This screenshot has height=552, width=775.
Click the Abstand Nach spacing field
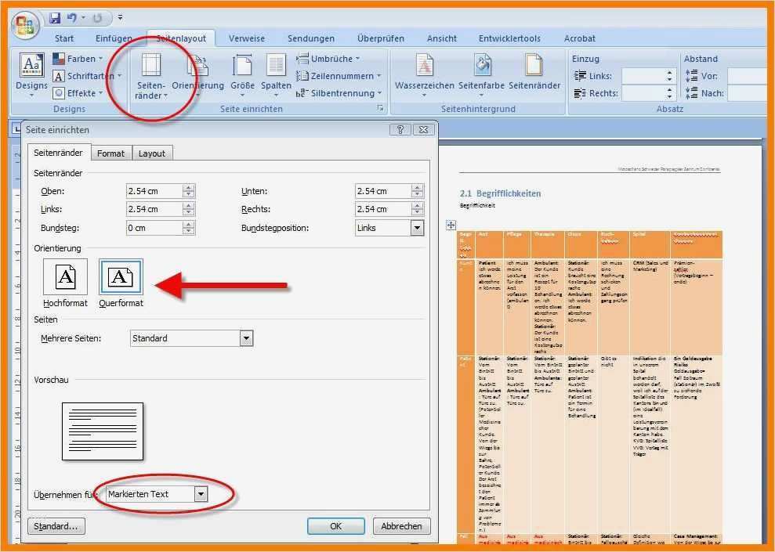[x=748, y=93]
